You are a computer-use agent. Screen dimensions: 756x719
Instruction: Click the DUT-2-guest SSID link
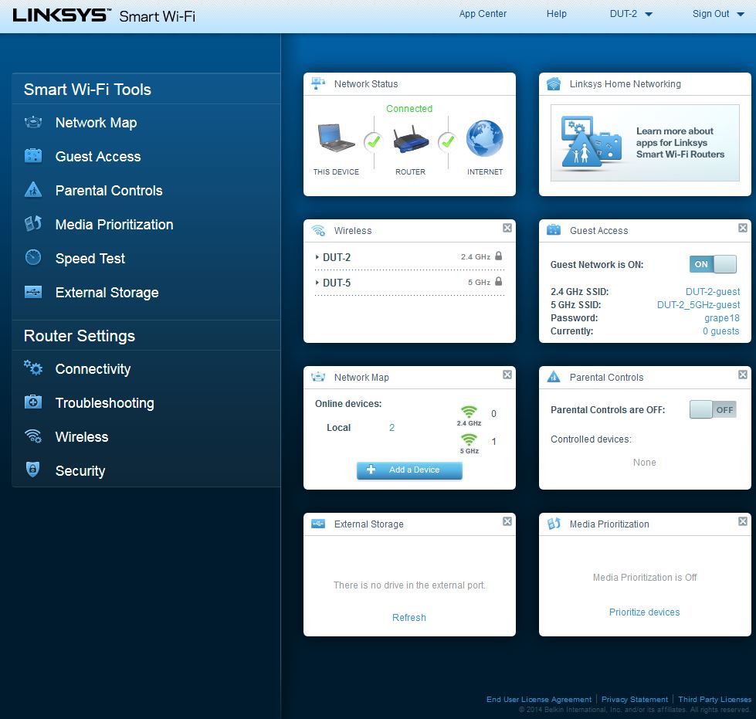[713, 291]
